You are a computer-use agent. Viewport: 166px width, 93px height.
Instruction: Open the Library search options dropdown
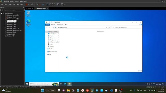[23, 10]
